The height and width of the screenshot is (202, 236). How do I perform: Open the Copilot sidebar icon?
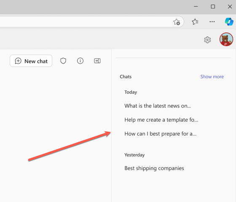pyautogui.click(x=229, y=21)
